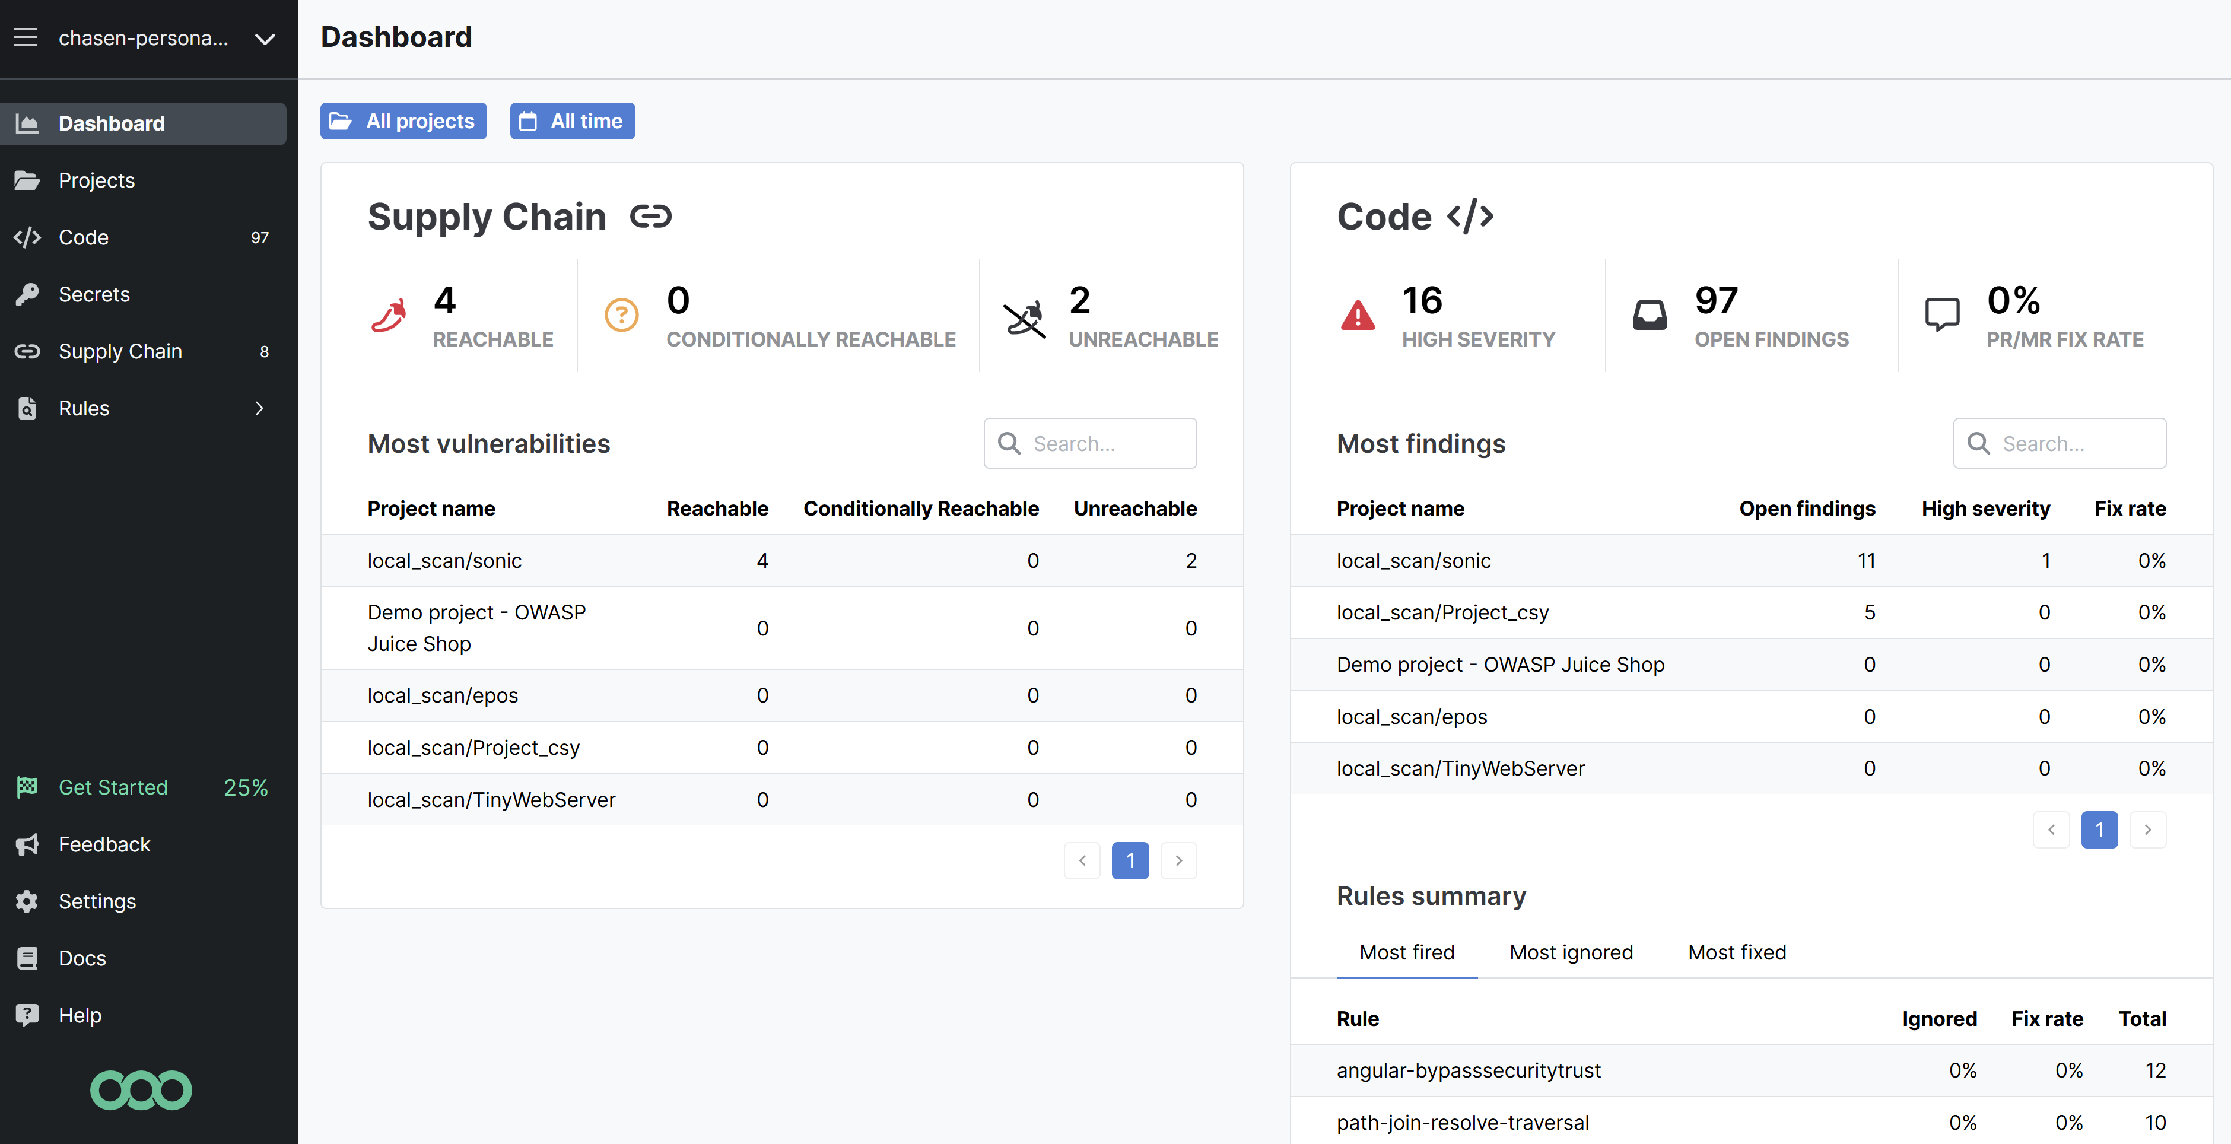Expand the Rules submenu chevron
The image size is (2231, 1144).
(259, 409)
